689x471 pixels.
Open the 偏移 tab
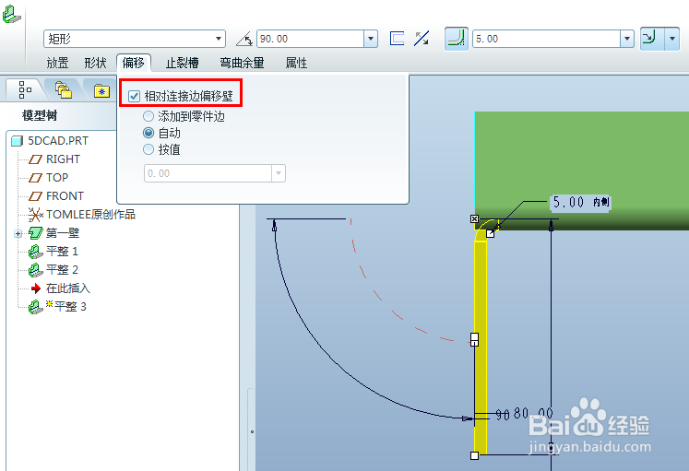click(x=134, y=63)
